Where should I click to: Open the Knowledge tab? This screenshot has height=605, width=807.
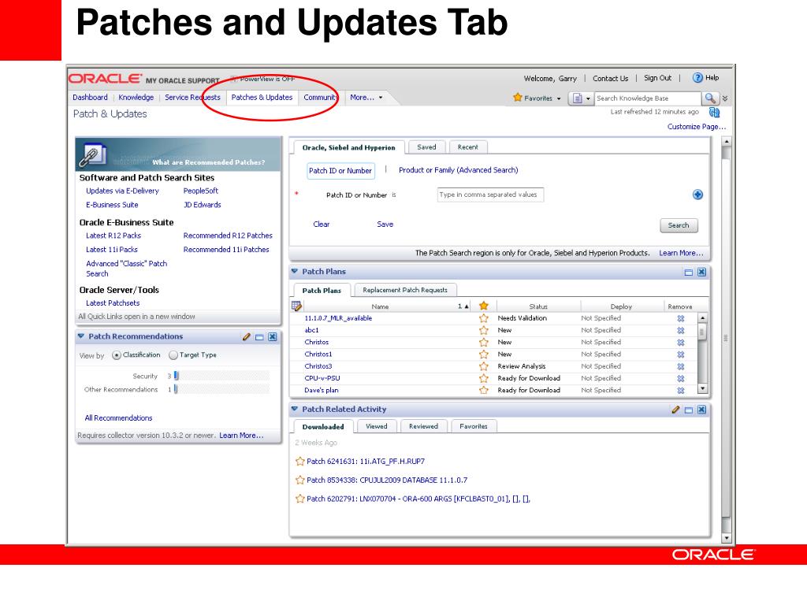click(136, 97)
